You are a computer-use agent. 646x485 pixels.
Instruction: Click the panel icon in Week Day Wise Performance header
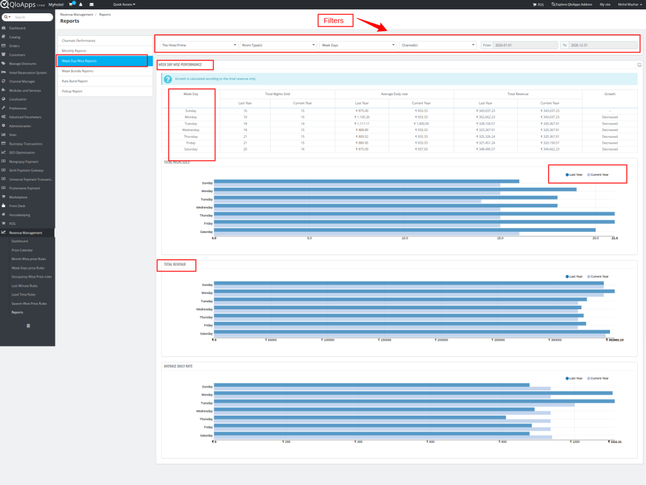(639, 65)
